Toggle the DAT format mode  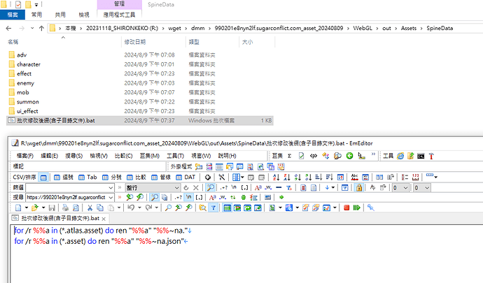188,177
